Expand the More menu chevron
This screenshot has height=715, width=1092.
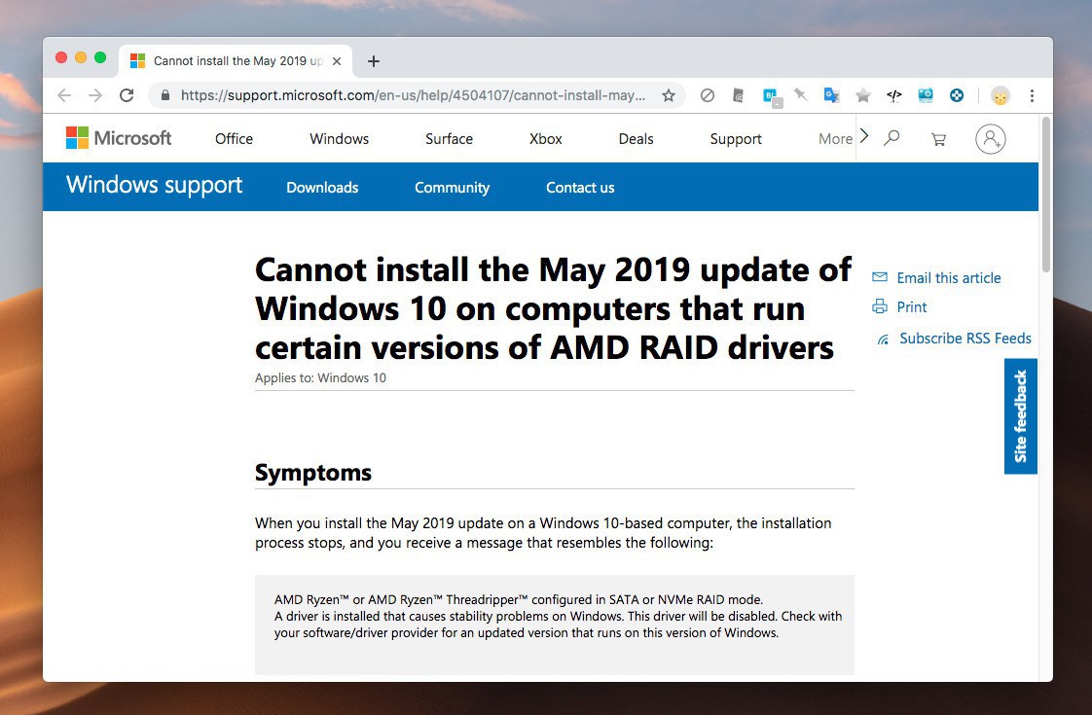point(864,136)
